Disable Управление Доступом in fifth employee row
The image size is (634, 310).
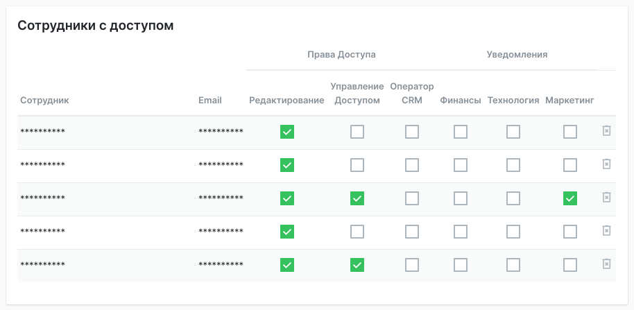pyautogui.click(x=357, y=265)
